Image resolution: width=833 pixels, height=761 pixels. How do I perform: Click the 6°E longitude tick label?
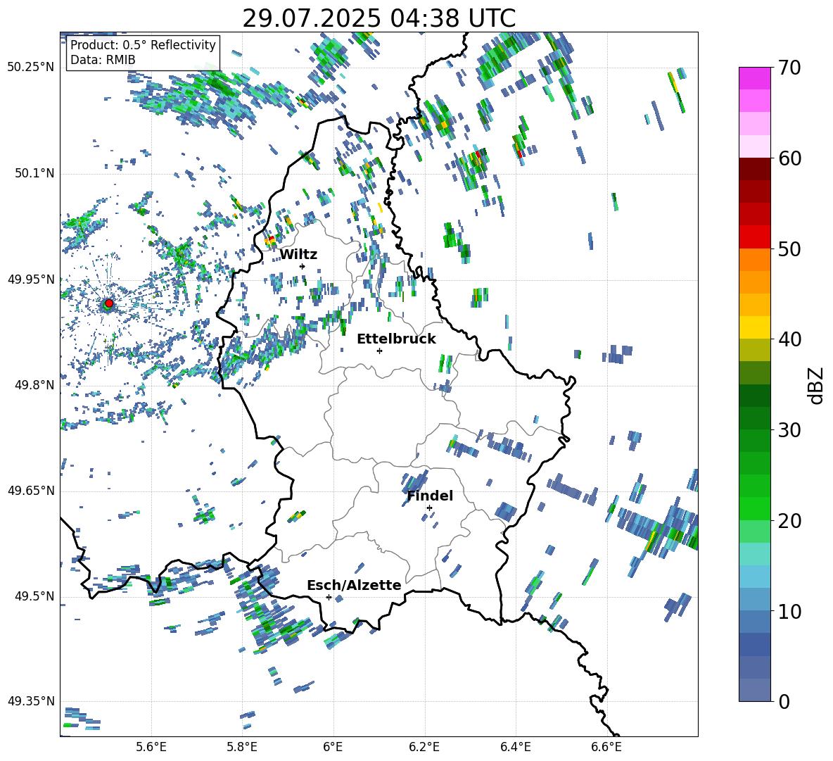[333, 747]
